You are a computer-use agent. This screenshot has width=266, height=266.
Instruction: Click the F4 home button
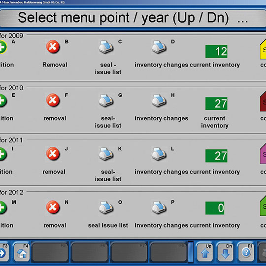pos(22,252)
